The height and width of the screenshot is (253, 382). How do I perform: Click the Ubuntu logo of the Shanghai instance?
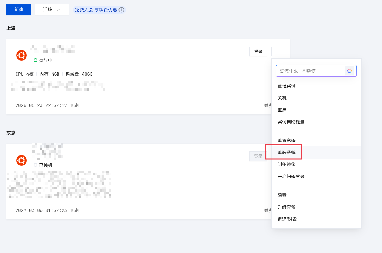pyautogui.click(x=21, y=55)
